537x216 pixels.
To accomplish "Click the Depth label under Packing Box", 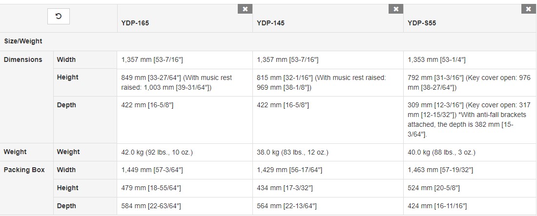I will 66,206.
